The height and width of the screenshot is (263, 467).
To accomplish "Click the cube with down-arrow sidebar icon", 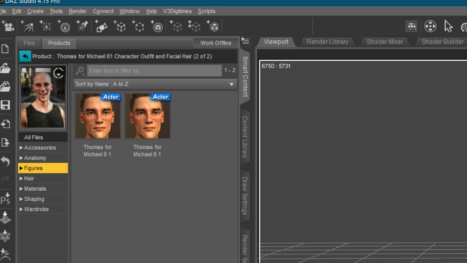I will coord(5,236).
